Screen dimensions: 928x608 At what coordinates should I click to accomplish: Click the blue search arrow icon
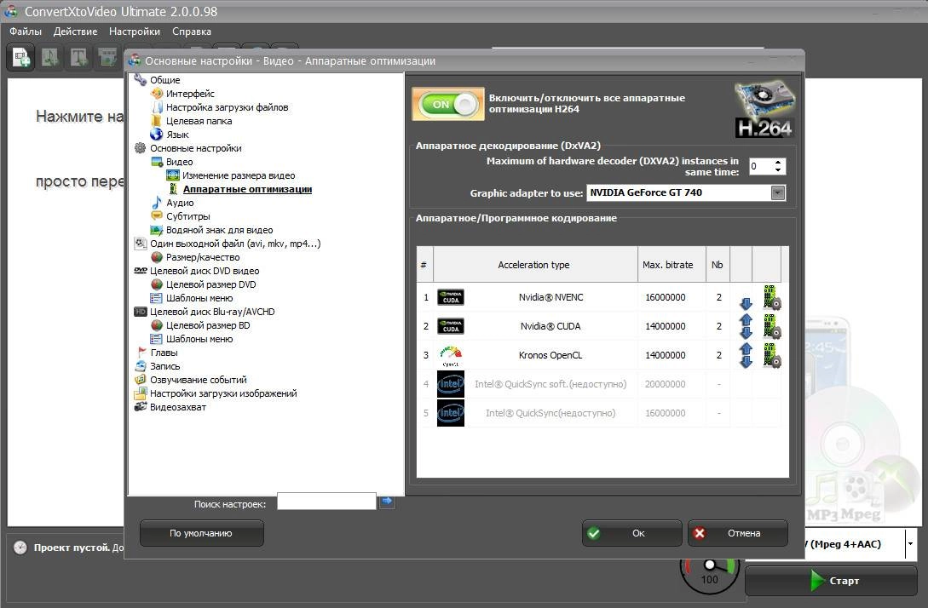[387, 502]
